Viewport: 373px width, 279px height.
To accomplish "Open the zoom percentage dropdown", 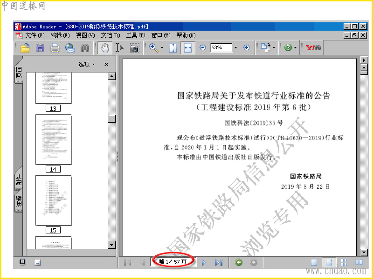I will coord(235,48).
